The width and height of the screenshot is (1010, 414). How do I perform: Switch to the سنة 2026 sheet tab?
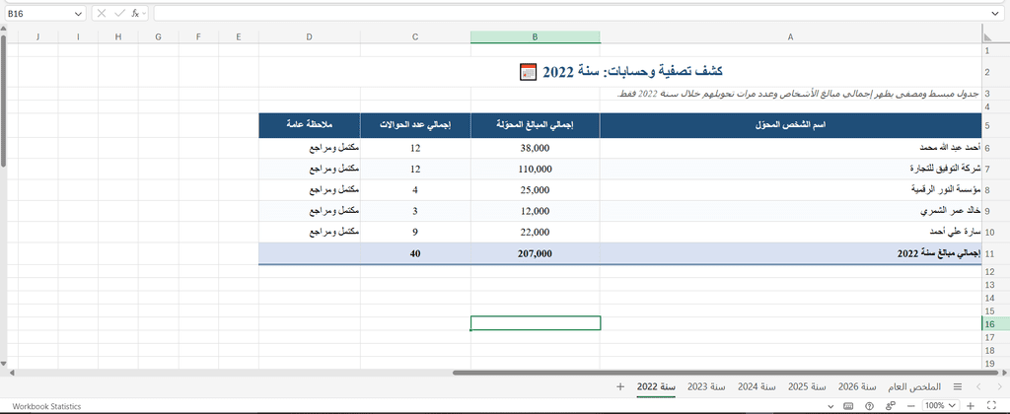tap(857, 386)
